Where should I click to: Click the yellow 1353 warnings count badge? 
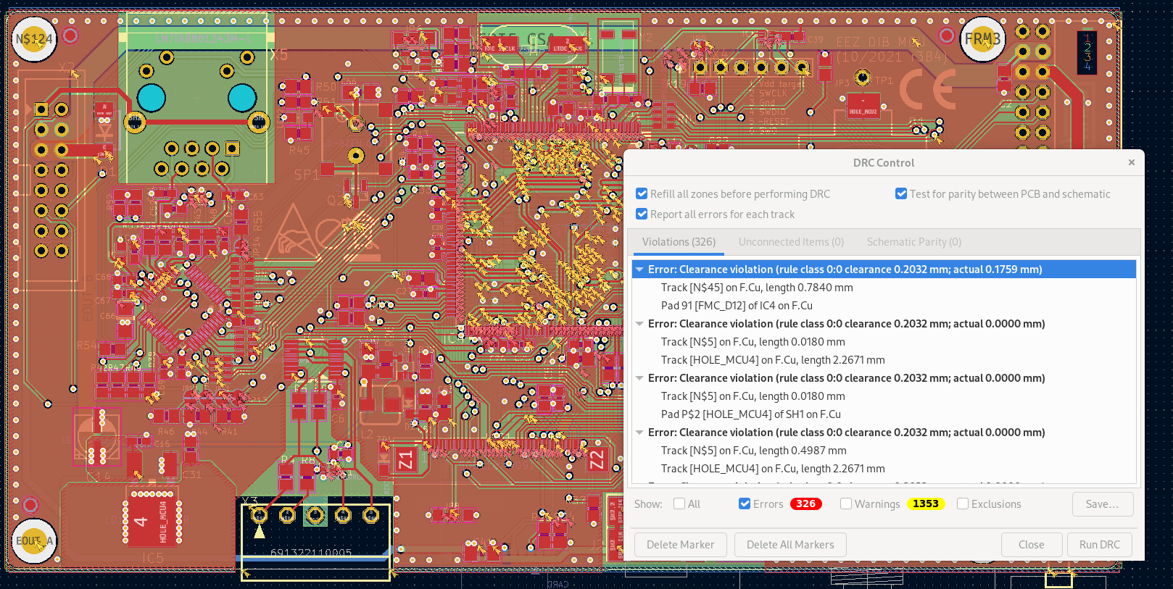925,504
